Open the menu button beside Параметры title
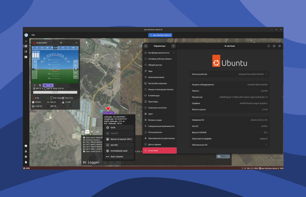The height and width of the screenshot is (197, 306). coord(173,46)
